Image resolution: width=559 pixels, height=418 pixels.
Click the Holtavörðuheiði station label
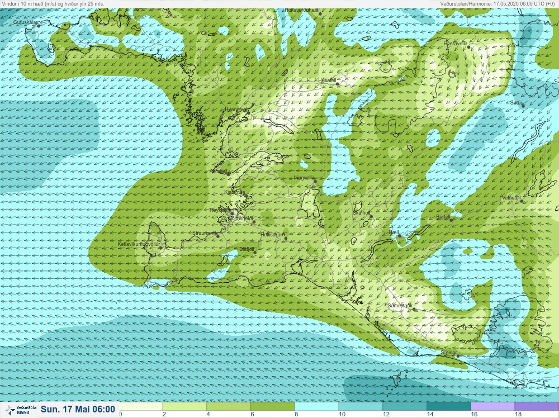click(x=302, y=10)
